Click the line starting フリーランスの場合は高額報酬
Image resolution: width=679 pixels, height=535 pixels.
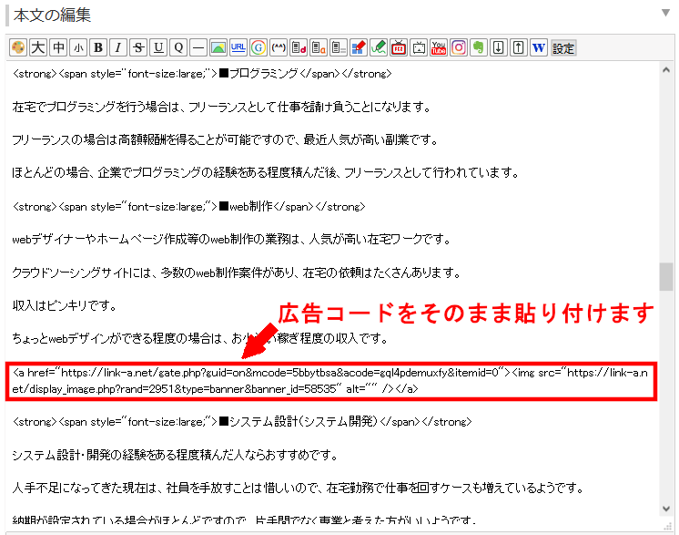[x=225, y=140]
